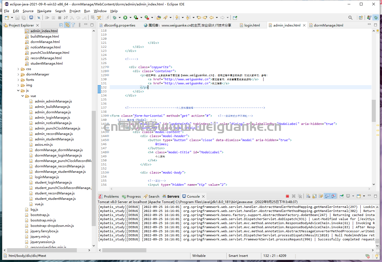Click the Search magnifier icon in the toolbar

pyautogui.click(x=350, y=18)
